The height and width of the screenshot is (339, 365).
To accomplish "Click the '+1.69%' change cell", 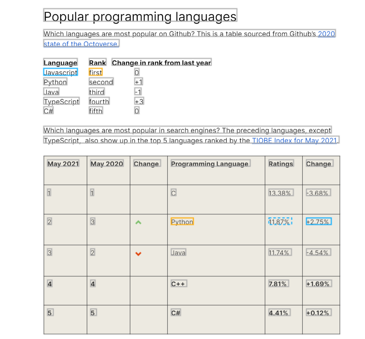I will (319, 284).
